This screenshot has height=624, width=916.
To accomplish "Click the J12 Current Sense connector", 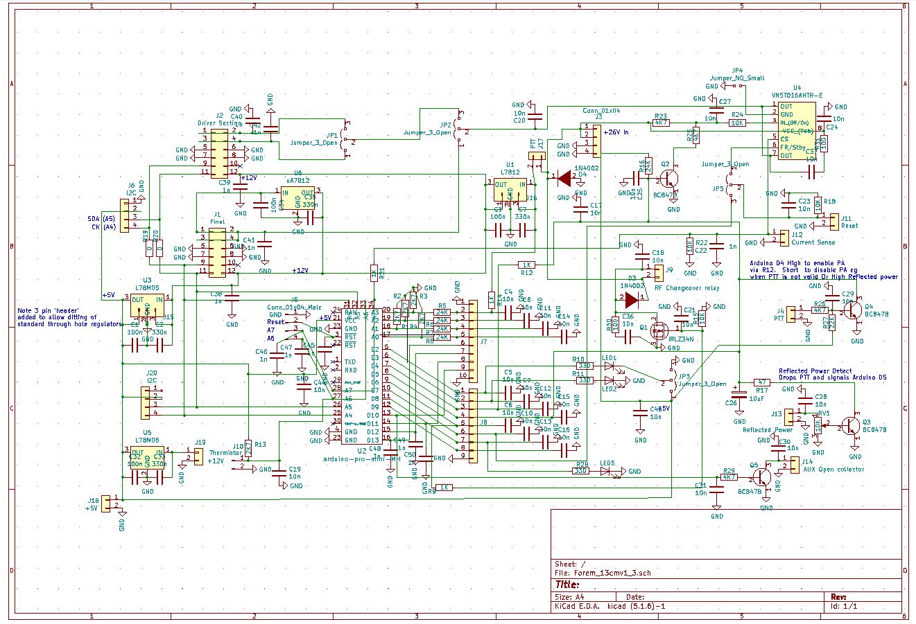I will (784, 238).
